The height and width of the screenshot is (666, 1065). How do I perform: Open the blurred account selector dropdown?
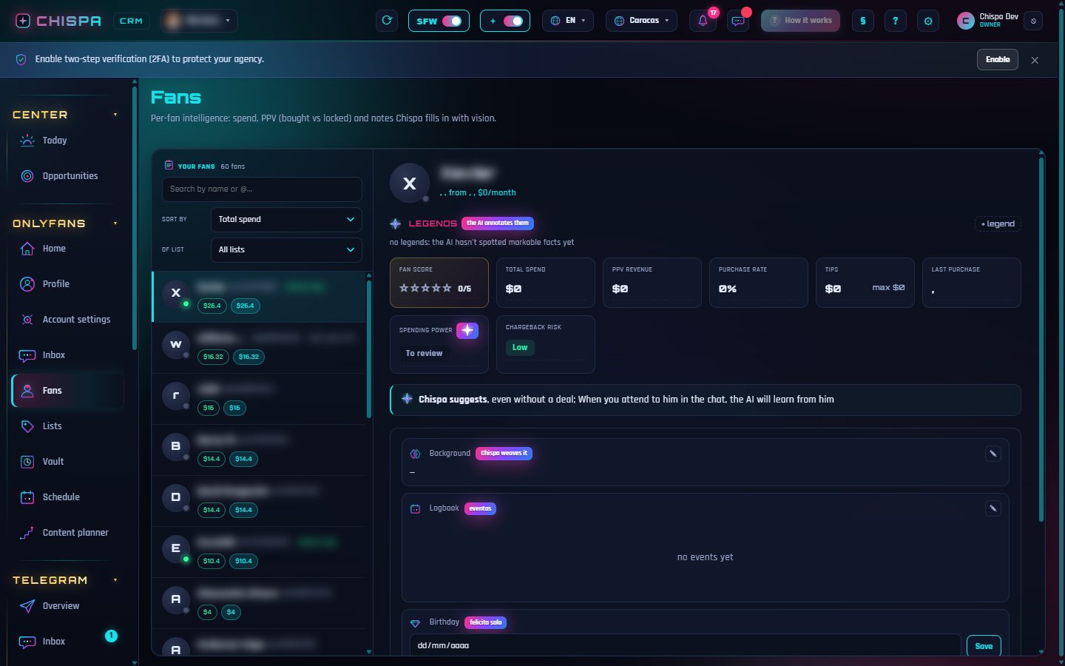(200, 21)
